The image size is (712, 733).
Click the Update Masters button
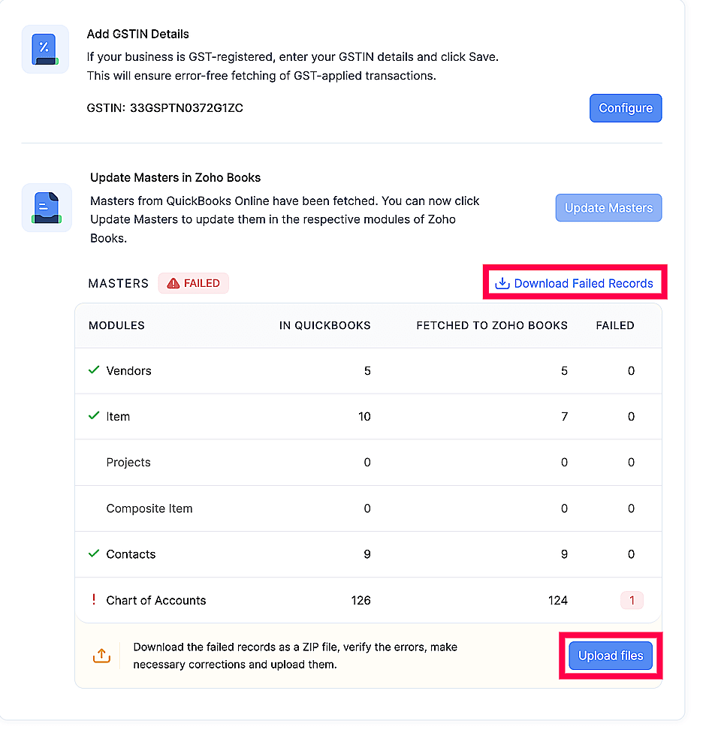pyautogui.click(x=608, y=207)
